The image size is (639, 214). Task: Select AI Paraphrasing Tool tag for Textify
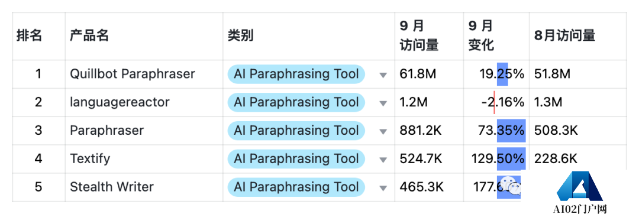coord(296,158)
